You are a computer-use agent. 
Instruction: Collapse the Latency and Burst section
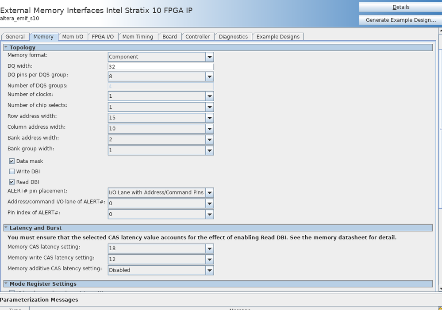pyautogui.click(x=6, y=228)
